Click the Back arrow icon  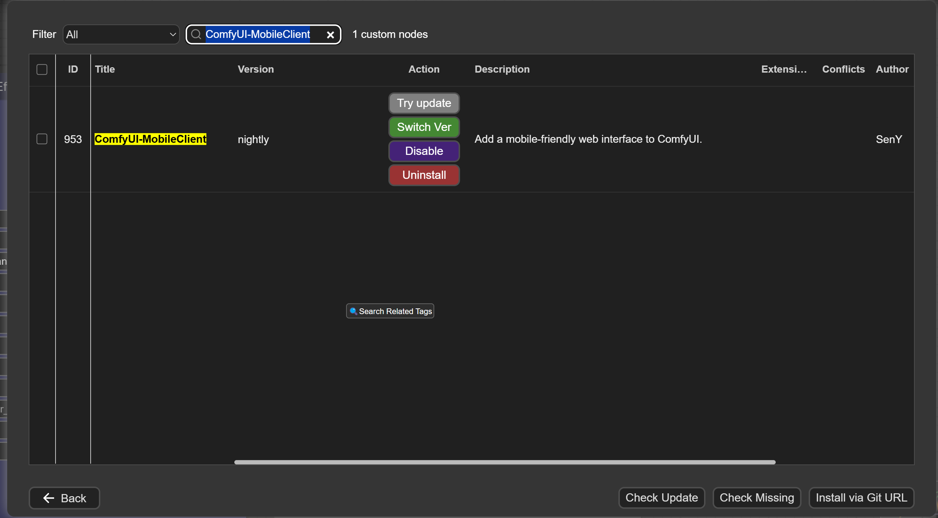coord(49,498)
